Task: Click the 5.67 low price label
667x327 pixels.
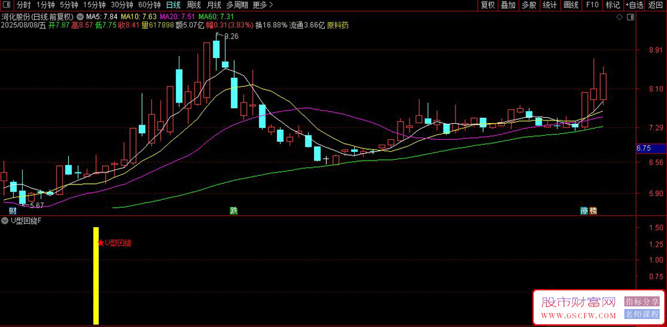Action: (37, 205)
